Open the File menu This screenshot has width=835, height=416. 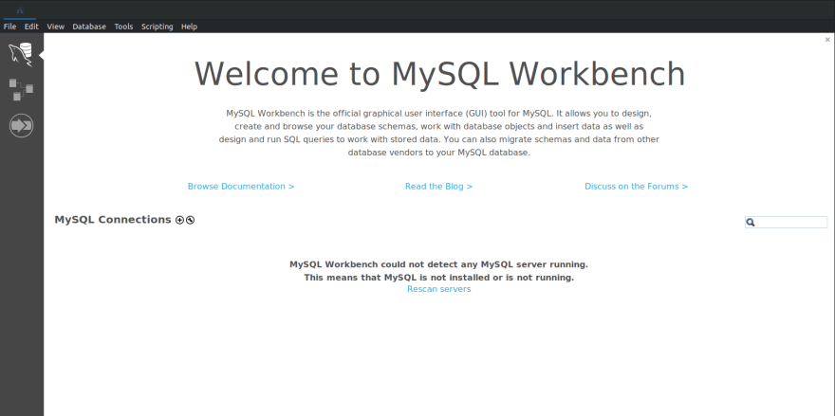click(x=9, y=27)
